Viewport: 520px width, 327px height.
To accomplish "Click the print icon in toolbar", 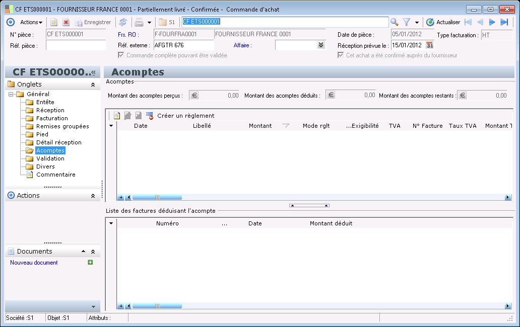I will point(139,22).
